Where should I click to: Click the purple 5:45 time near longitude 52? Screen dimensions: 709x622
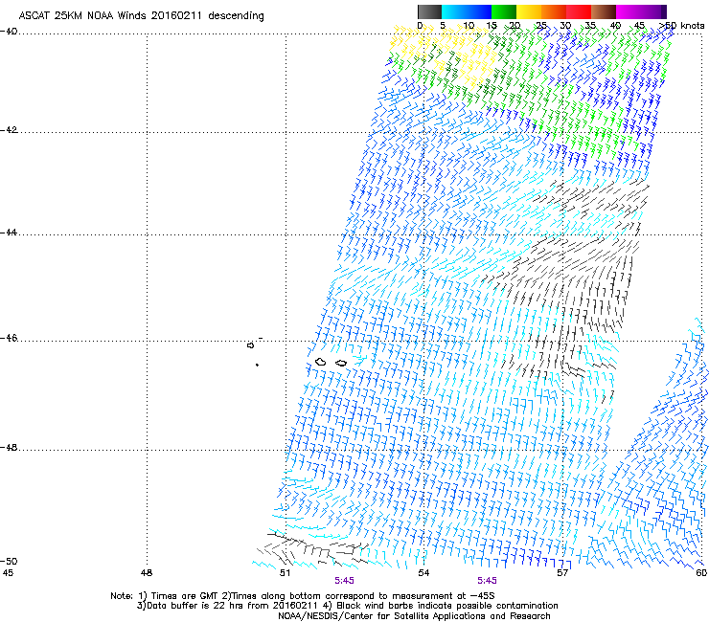pyautogui.click(x=345, y=581)
